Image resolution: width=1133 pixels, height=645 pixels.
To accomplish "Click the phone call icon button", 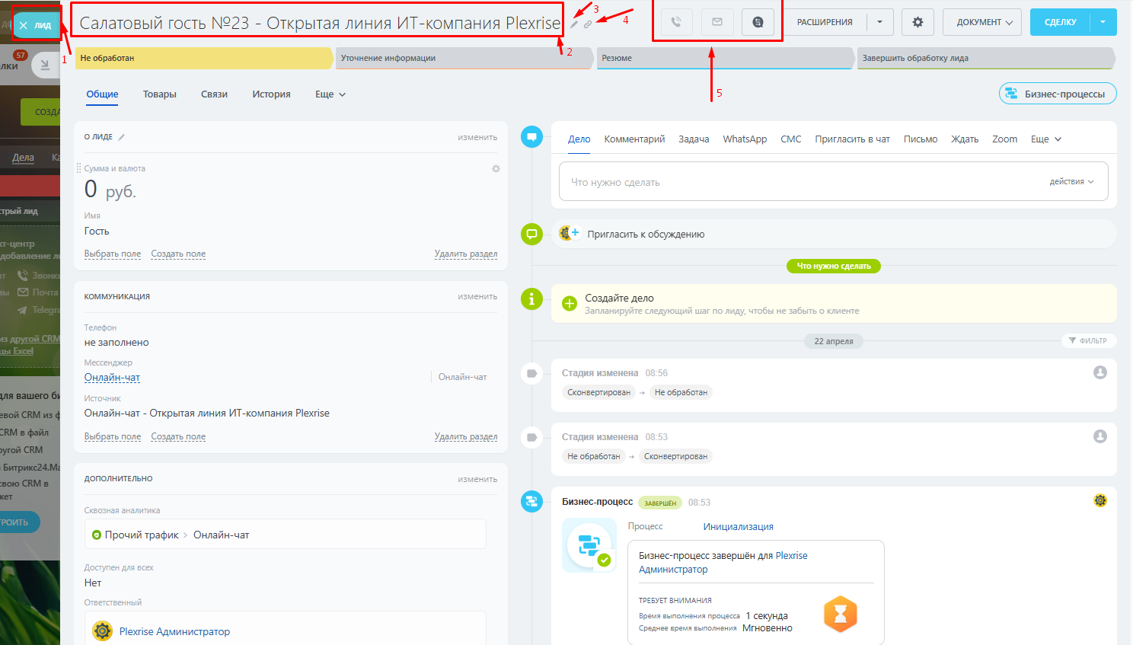I will 676,22.
